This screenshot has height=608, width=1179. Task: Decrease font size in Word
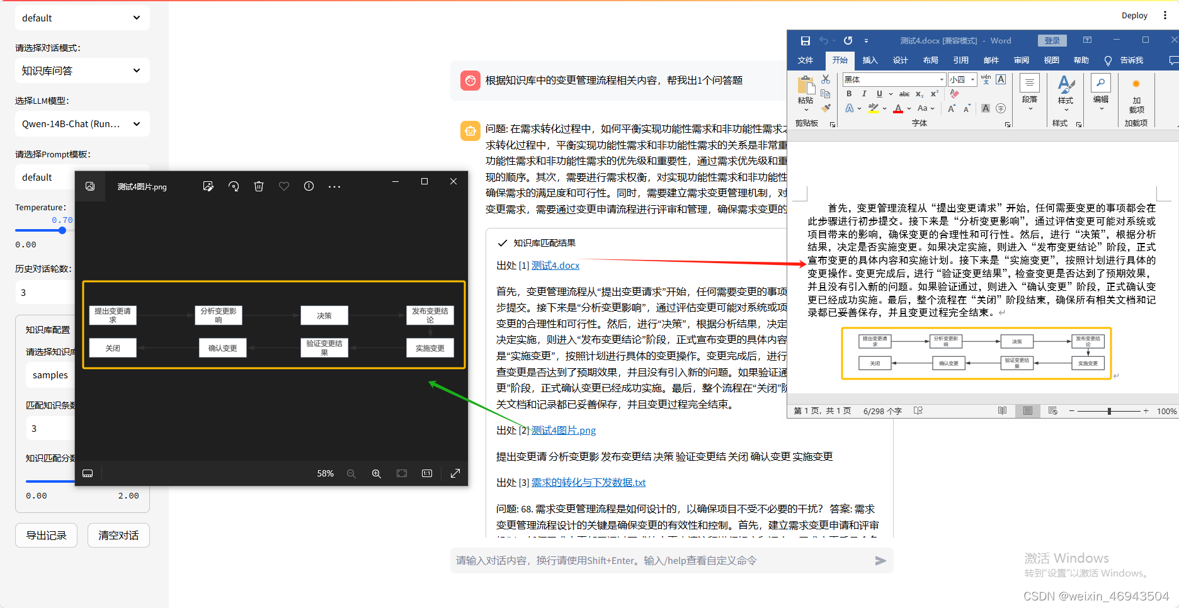[967, 108]
